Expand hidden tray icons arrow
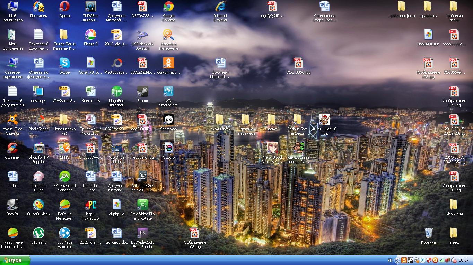 pos(398,261)
